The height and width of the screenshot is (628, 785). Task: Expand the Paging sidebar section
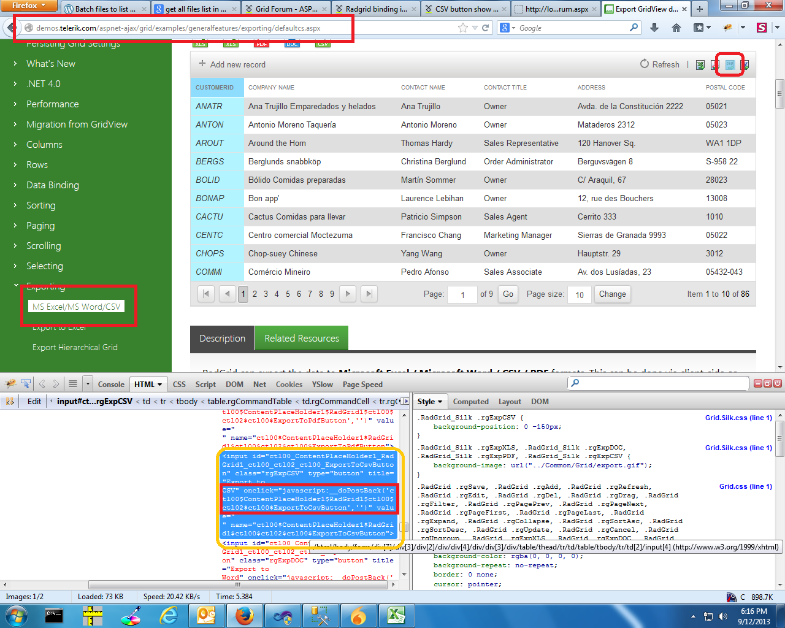(x=40, y=226)
